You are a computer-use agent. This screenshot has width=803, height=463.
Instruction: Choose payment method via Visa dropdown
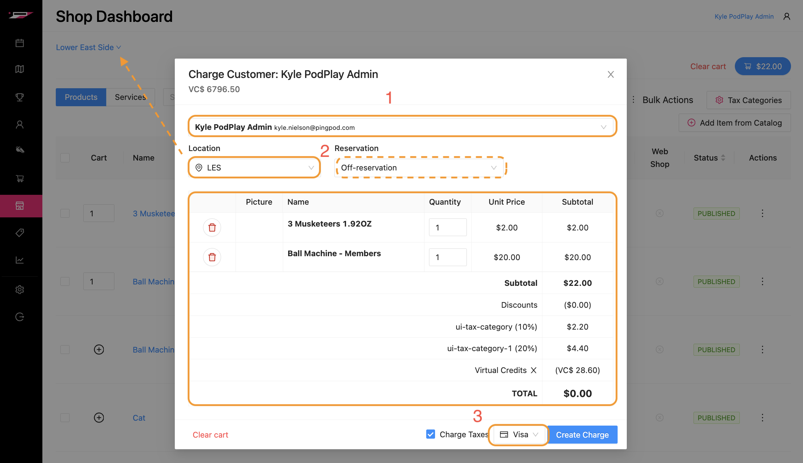coord(519,434)
